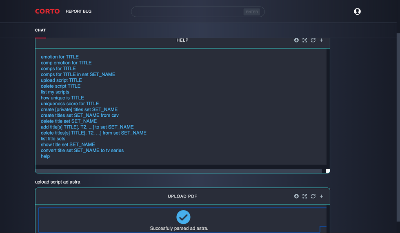Switch to the CHAT tab

[x=40, y=30]
